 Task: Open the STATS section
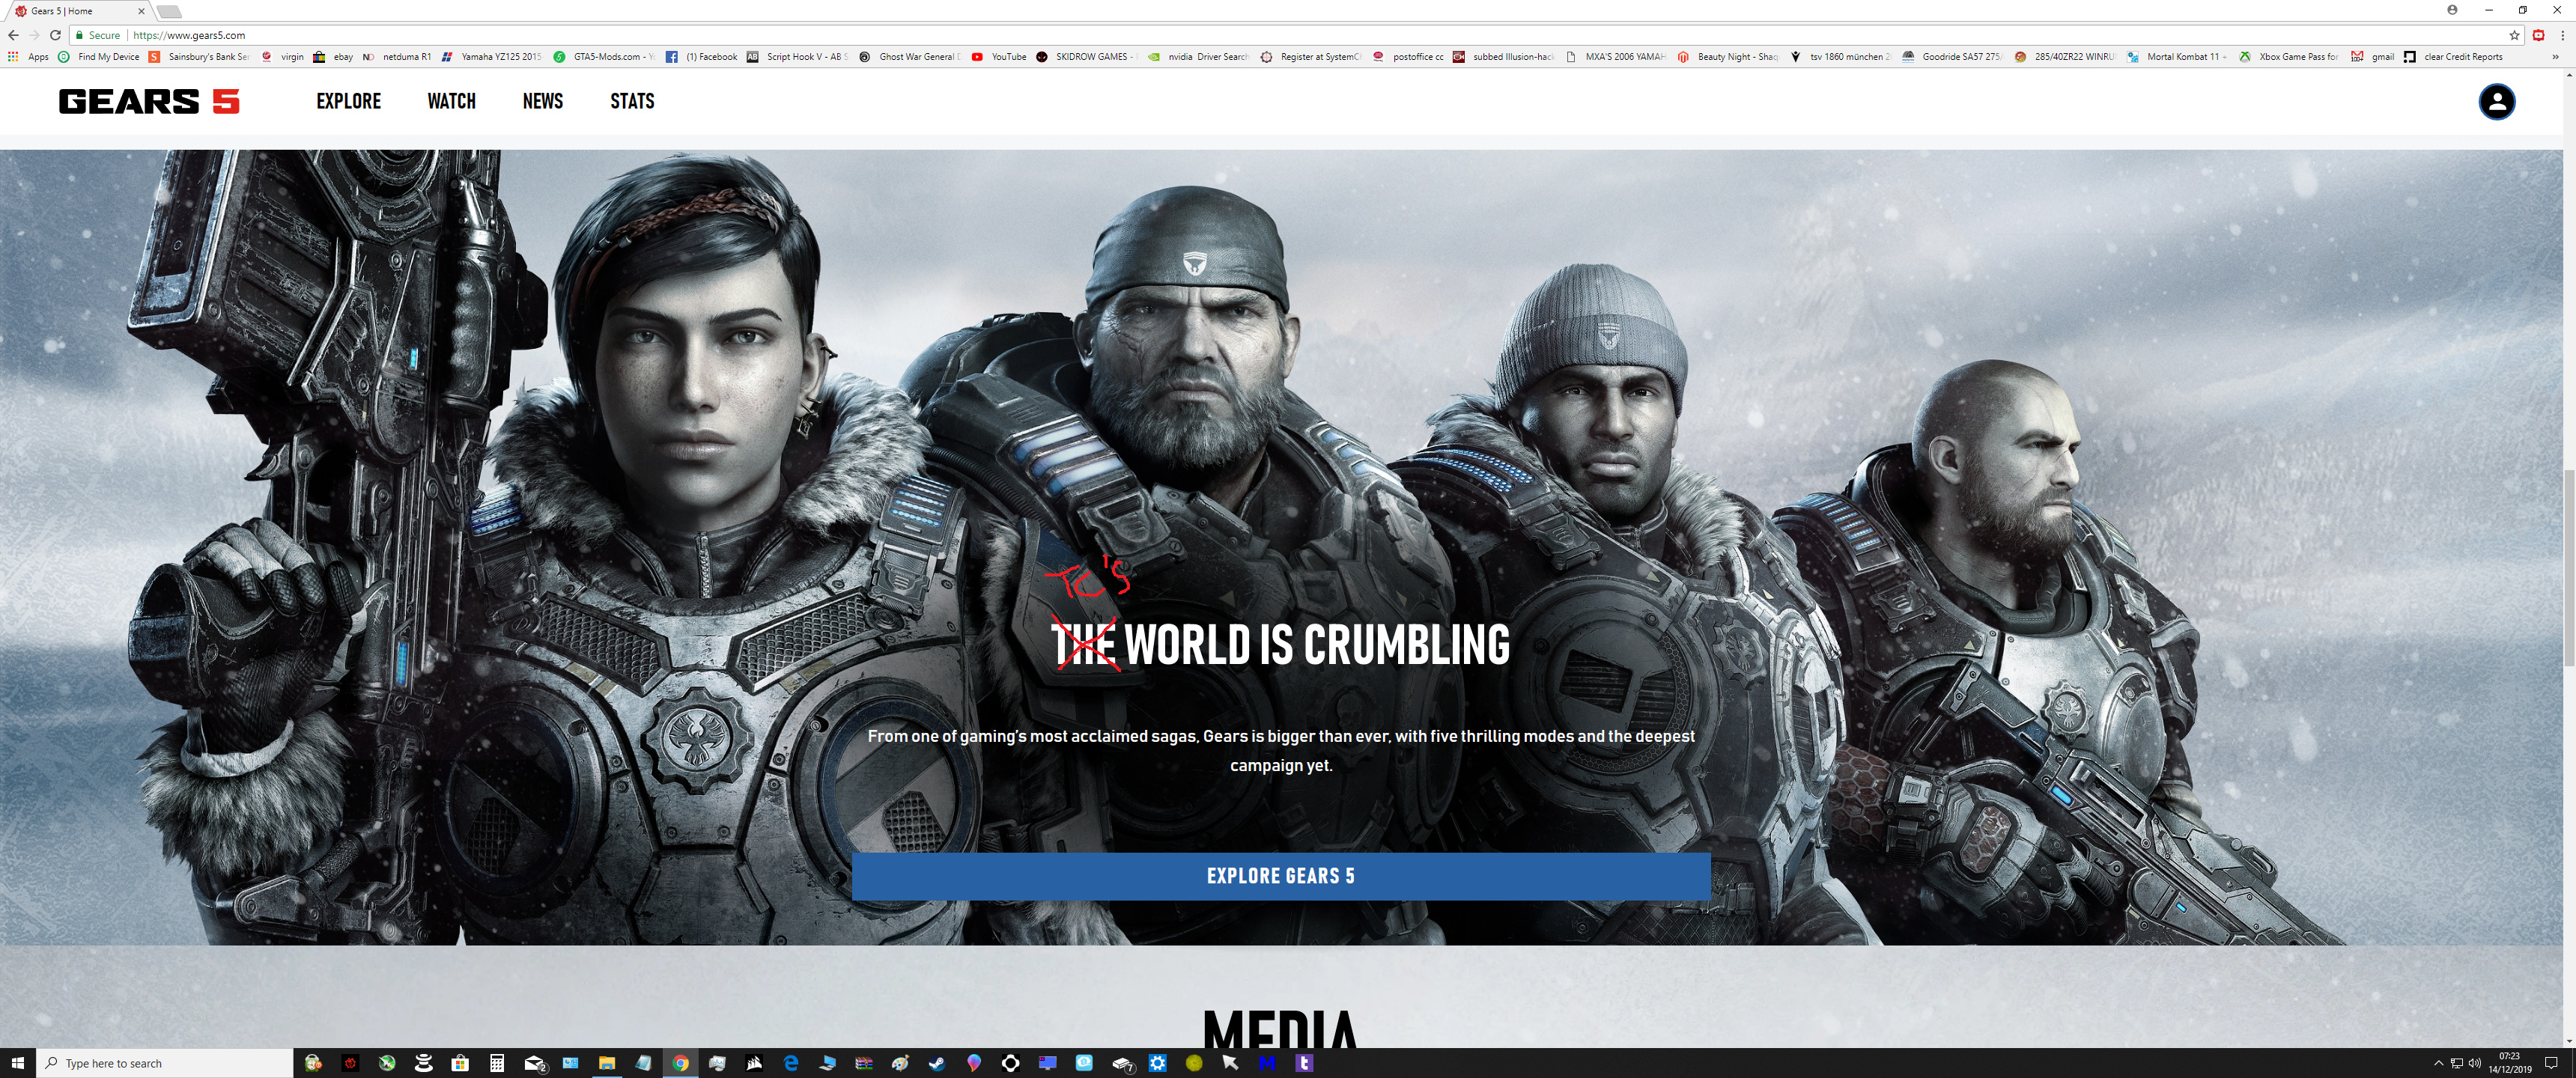click(632, 101)
